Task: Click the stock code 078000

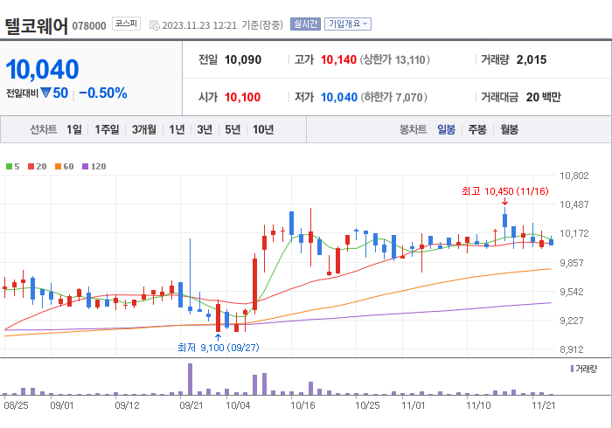Action: coord(89,26)
